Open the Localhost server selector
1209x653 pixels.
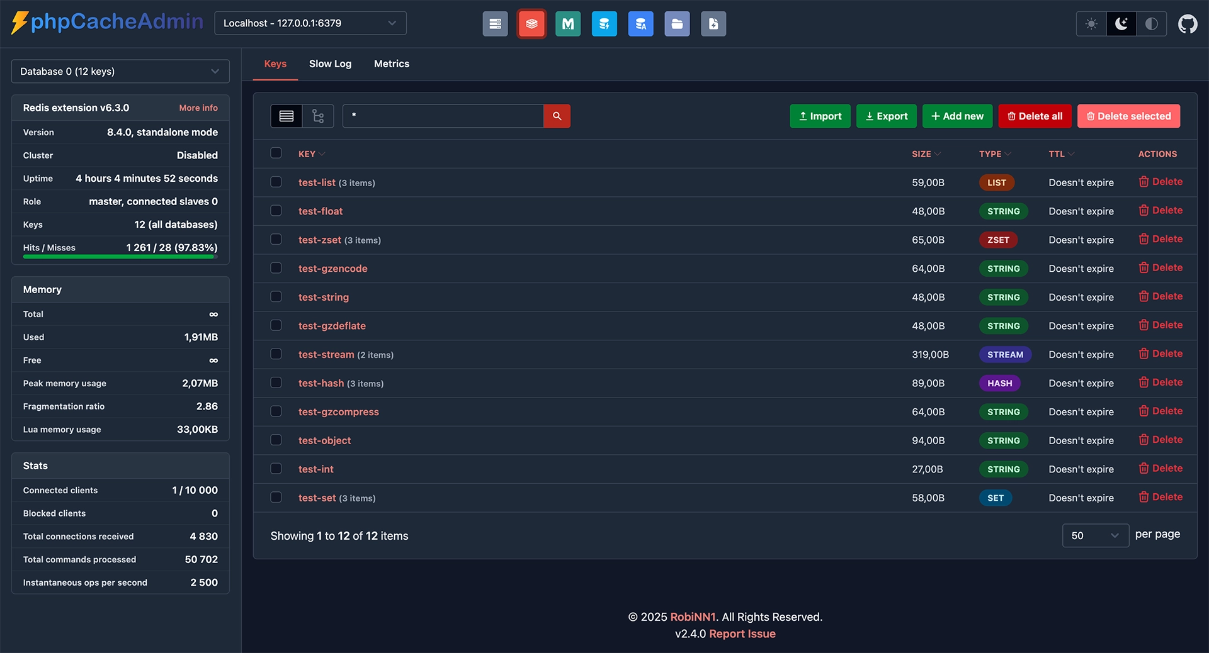310,23
